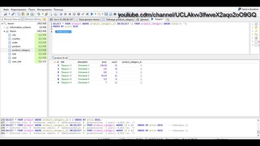
Task: Open the Инструменты menu
Action: [44, 10]
